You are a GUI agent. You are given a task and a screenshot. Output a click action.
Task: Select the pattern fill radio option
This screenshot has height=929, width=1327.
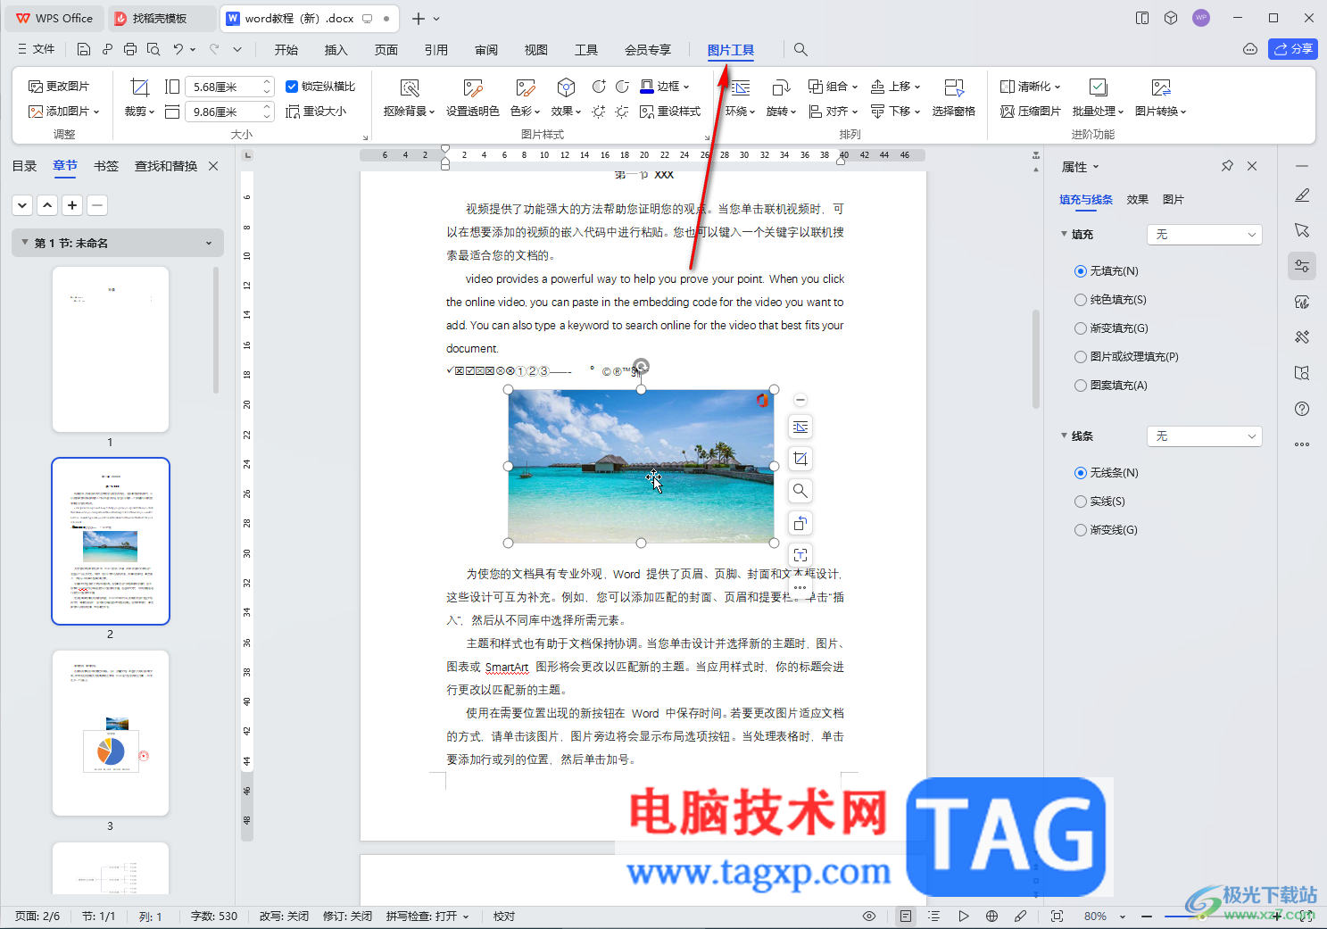pyautogui.click(x=1081, y=386)
